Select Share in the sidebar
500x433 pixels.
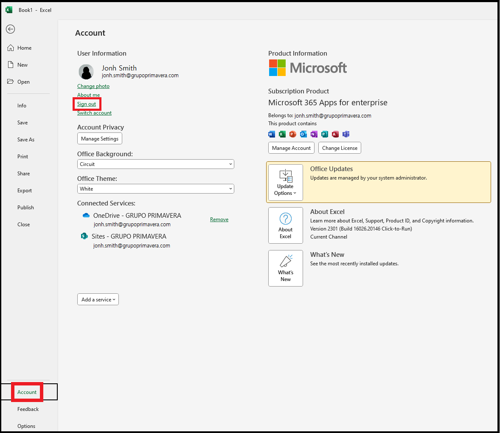click(x=24, y=174)
